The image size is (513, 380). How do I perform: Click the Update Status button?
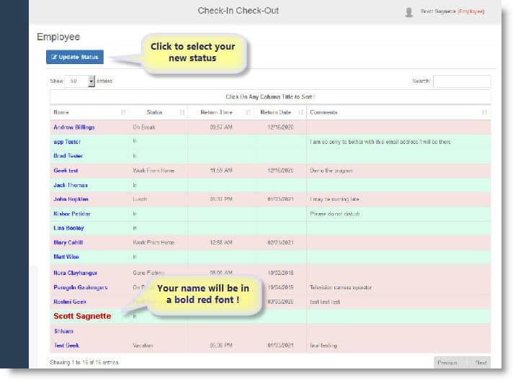75,57
